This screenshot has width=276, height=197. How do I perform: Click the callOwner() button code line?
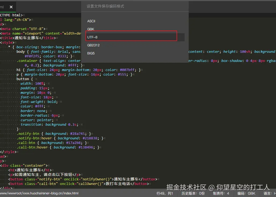tap(78, 184)
